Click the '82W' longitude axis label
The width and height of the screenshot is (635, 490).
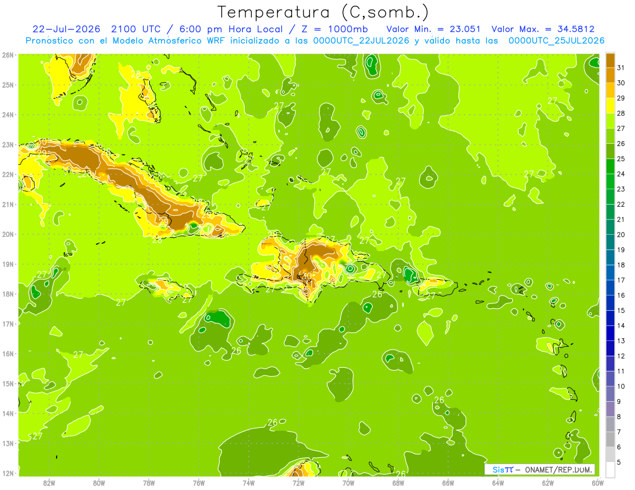pos(49,482)
